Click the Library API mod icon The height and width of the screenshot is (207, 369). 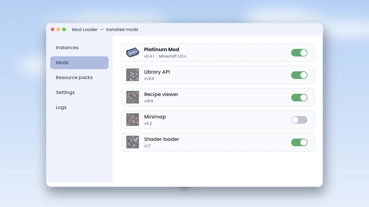coord(133,75)
